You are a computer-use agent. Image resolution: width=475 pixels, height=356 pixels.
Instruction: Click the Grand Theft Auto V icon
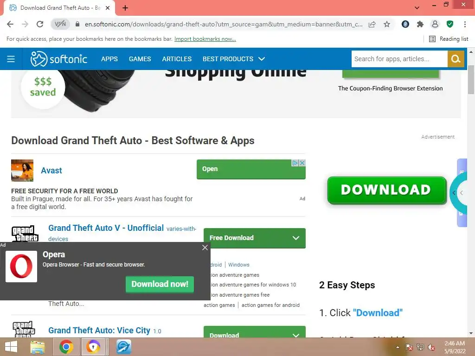point(25,234)
